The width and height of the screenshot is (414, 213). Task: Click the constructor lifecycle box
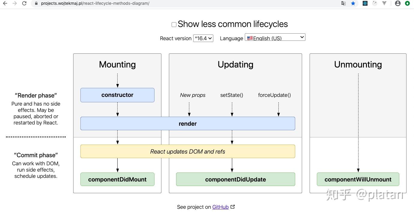(117, 95)
